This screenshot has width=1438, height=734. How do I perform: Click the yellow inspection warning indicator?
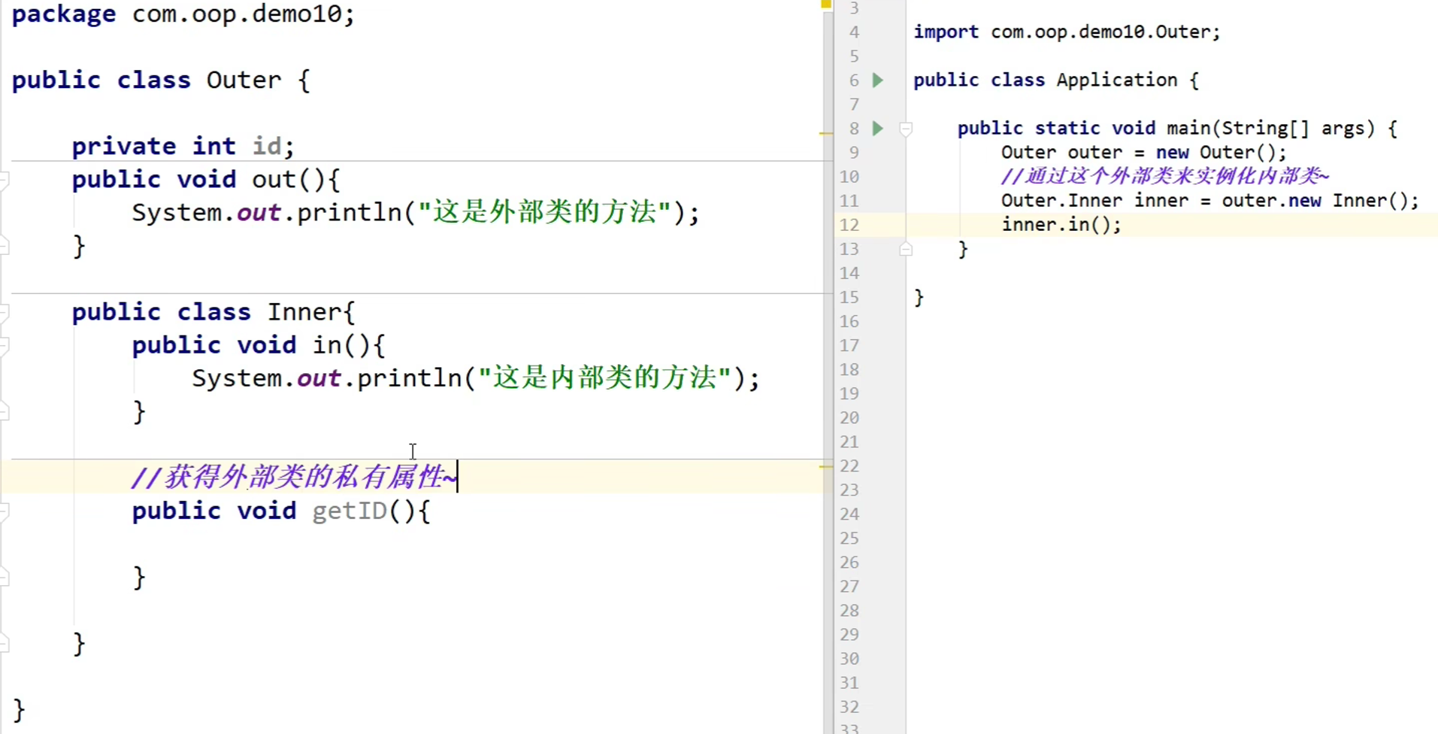[x=826, y=5]
